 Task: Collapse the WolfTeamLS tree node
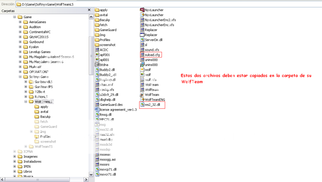click(x=26, y=102)
